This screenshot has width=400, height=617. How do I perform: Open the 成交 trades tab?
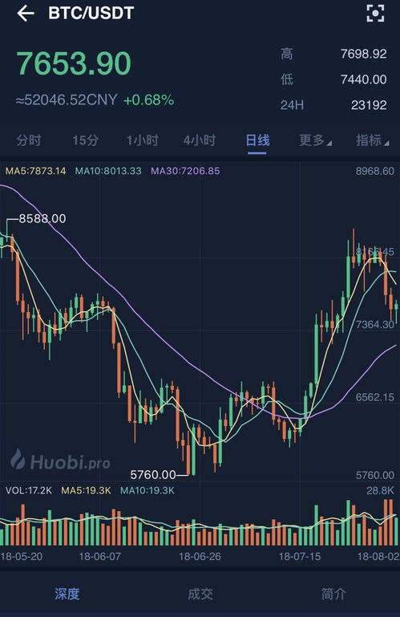(x=200, y=594)
